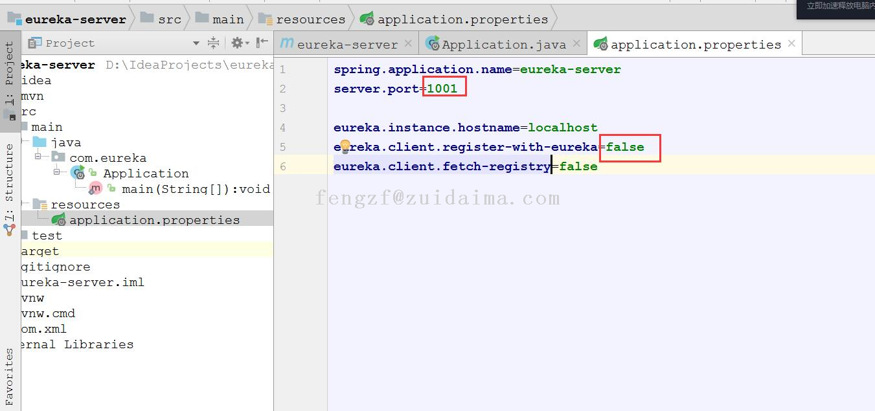Image resolution: width=875 pixels, height=411 pixels.
Task: Collapse the com.eureka package node
Action: (38, 158)
